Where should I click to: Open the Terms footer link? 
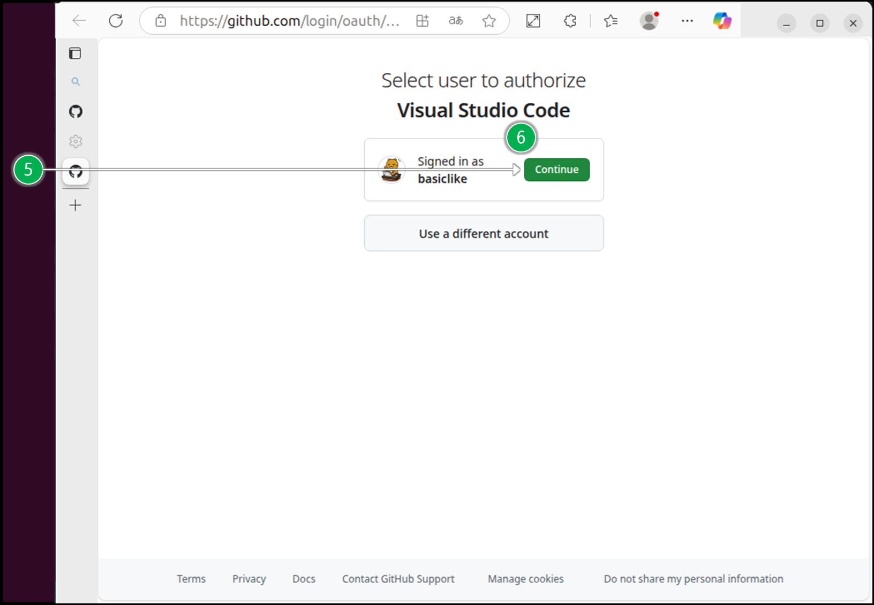tap(191, 579)
